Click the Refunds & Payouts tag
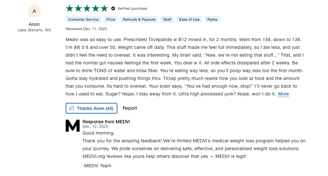 click(139, 19)
